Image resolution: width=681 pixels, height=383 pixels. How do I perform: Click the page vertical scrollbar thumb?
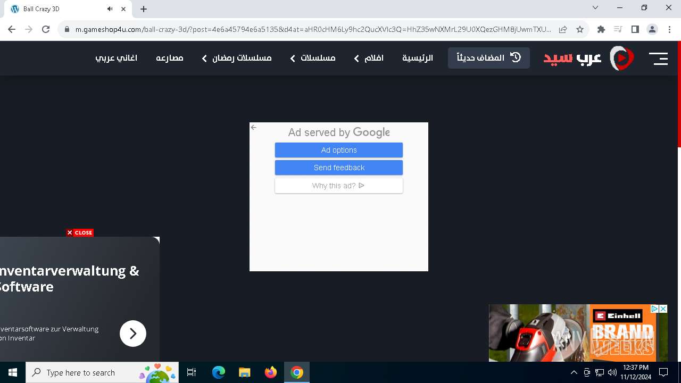pos(679,95)
